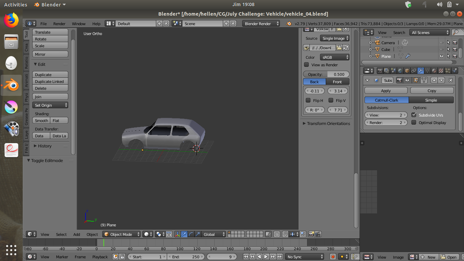Disable the Subdivide UVs checkbox

click(x=414, y=115)
